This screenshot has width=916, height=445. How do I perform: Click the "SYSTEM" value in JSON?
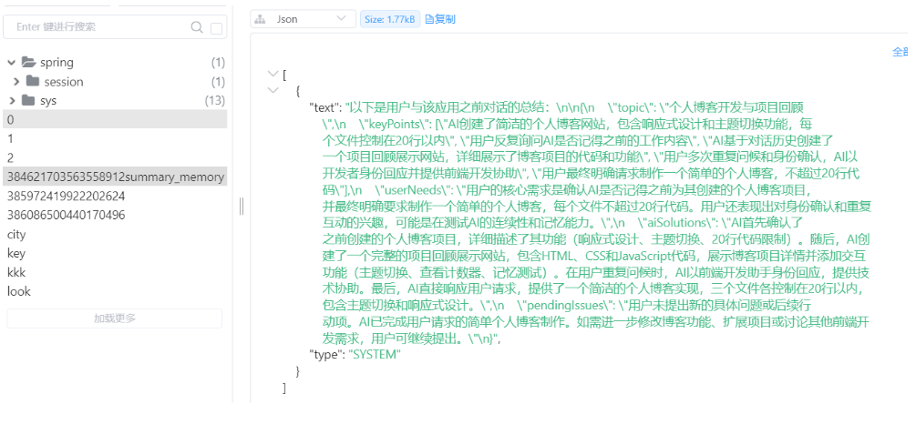click(375, 354)
